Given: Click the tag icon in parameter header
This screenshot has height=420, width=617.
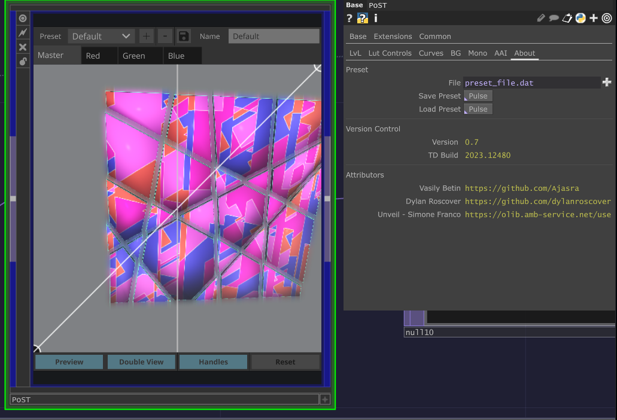Looking at the screenshot, I should pos(567,18).
